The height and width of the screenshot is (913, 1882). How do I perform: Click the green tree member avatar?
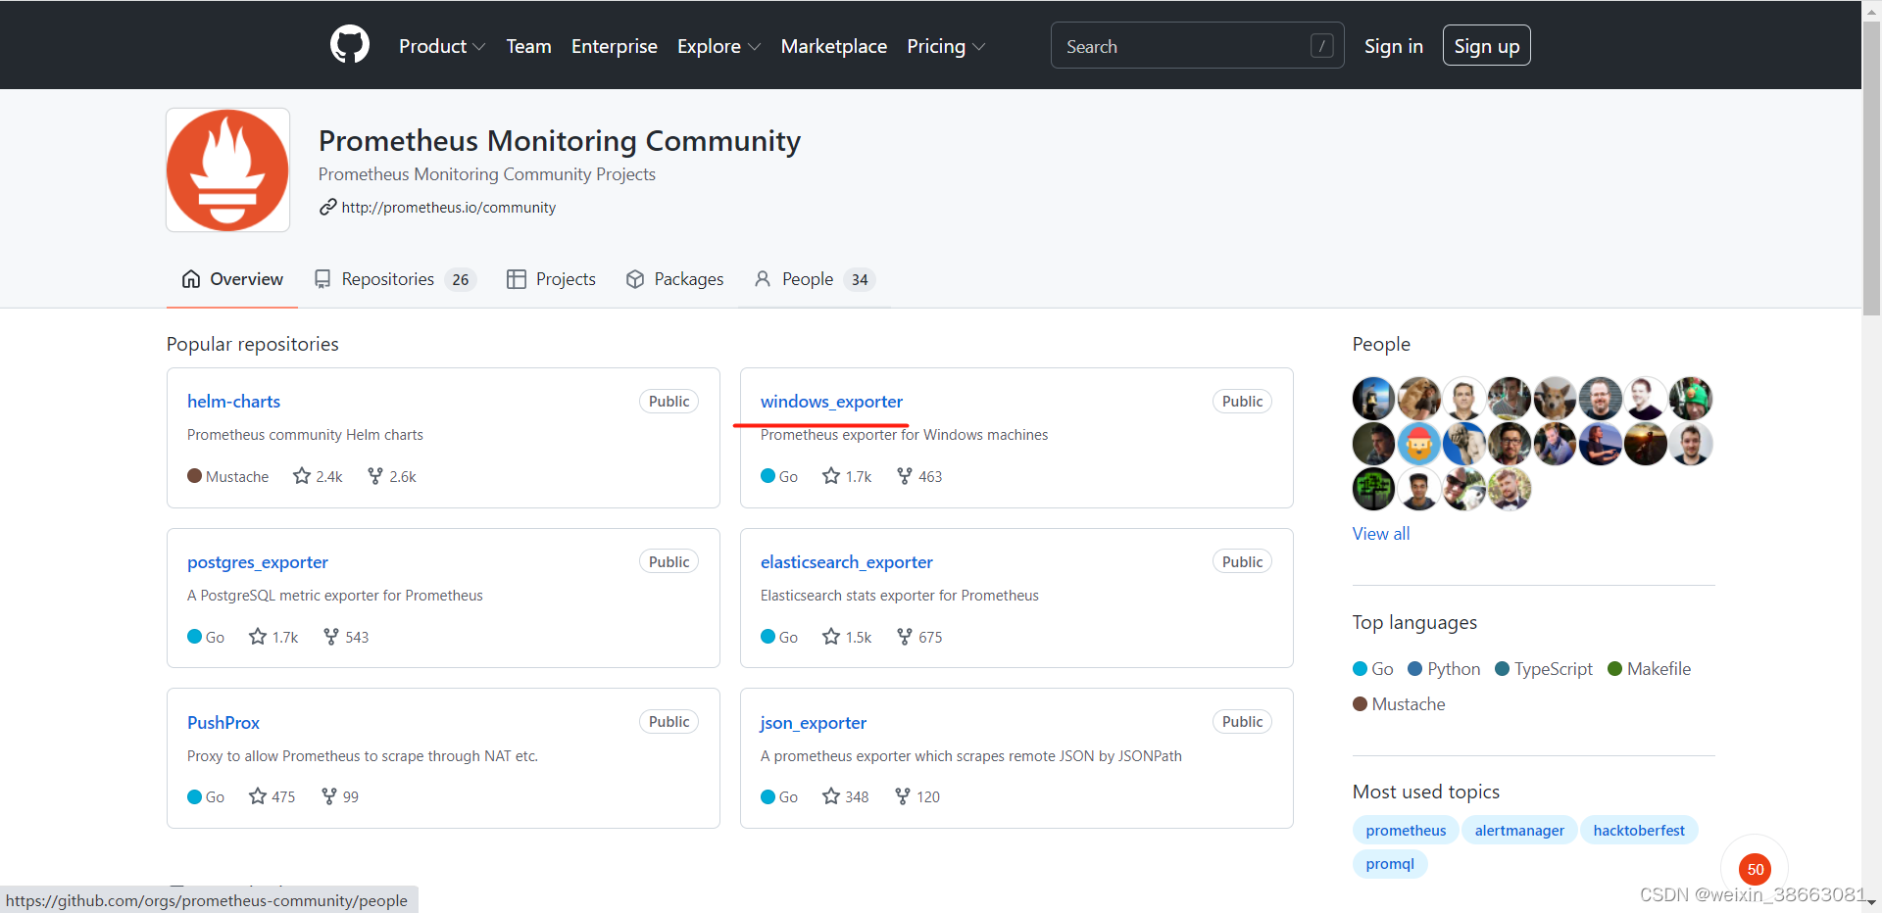(x=1373, y=489)
